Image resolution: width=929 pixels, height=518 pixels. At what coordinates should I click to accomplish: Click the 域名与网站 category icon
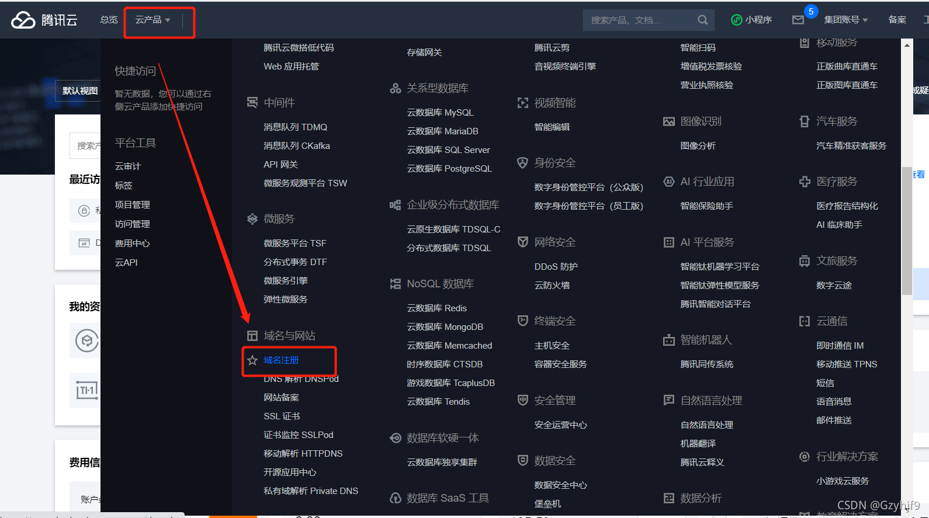[x=252, y=336]
